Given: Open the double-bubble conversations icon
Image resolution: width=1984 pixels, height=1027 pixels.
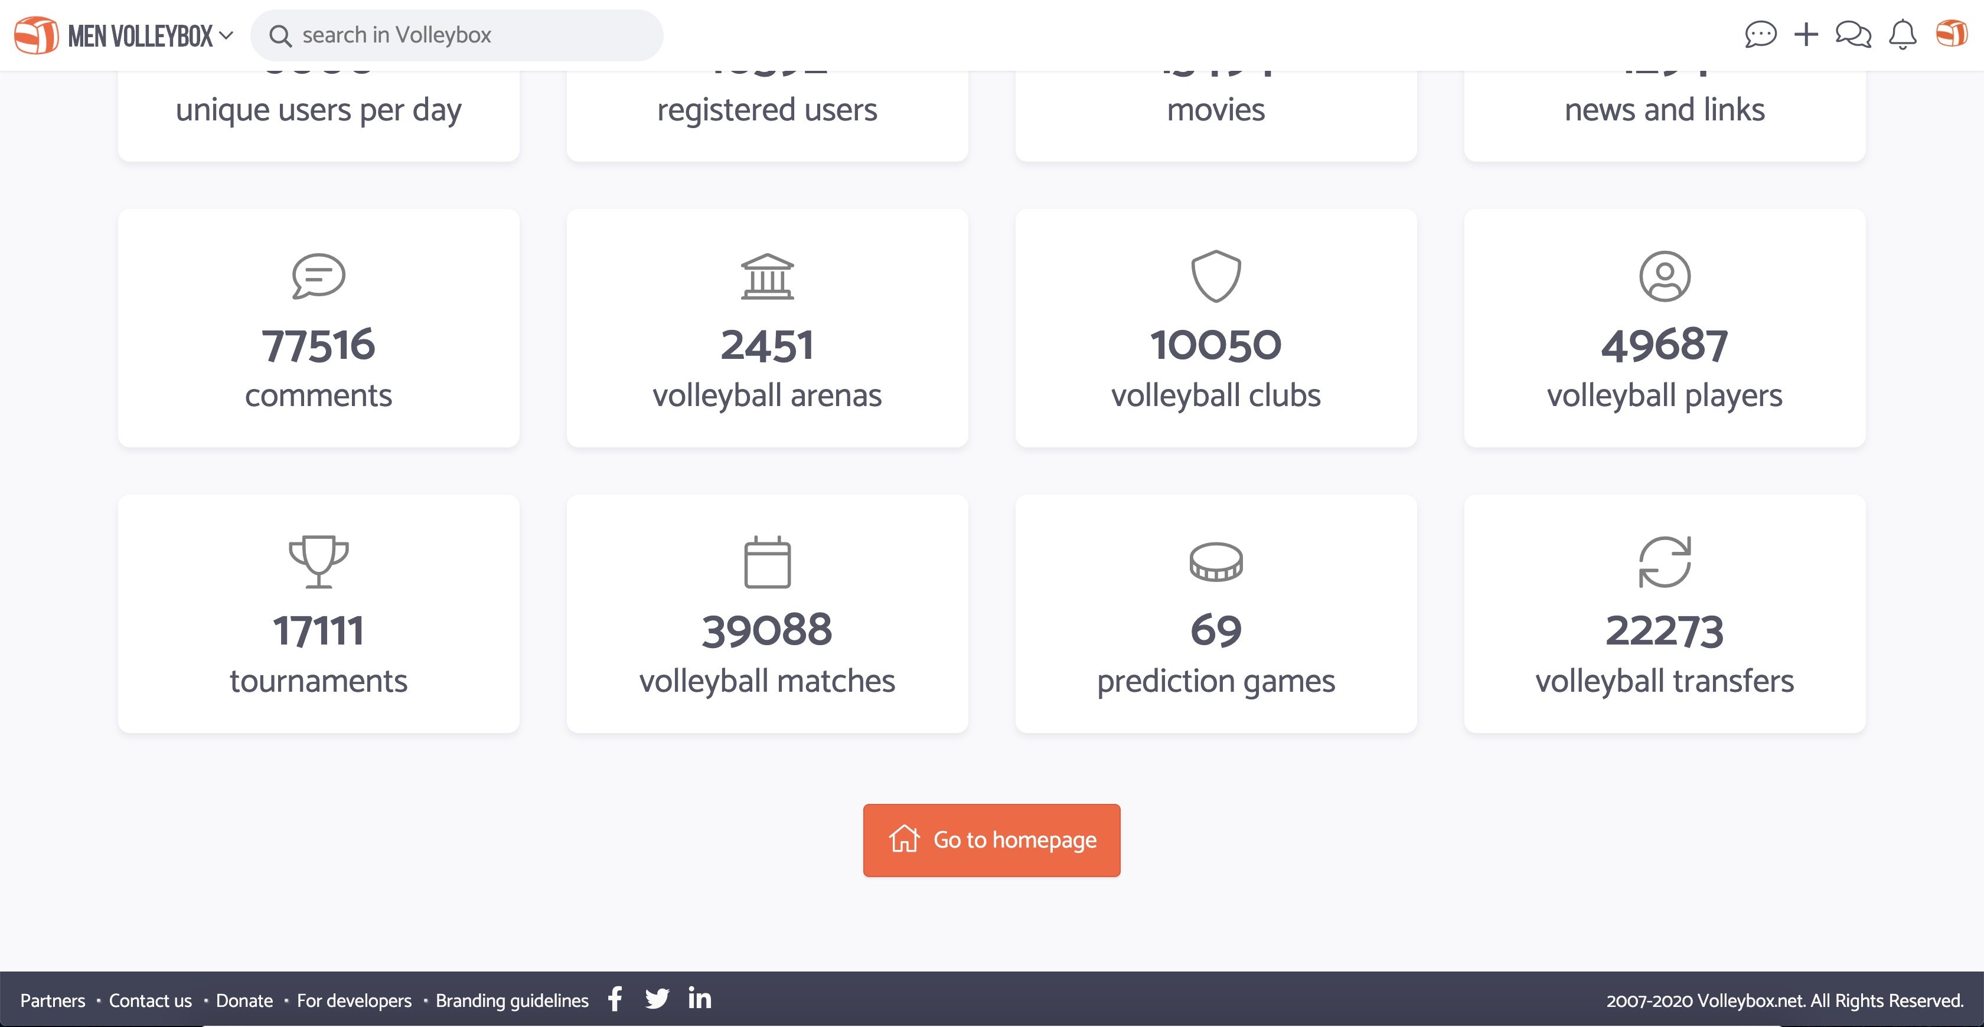Looking at the screenshot, I should point(1853,35).
